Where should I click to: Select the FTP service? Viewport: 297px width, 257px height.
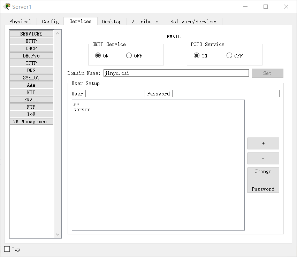[x=31, y=107]
